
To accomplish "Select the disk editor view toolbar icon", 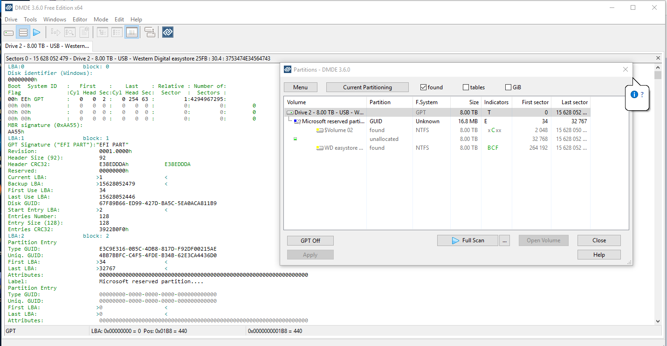I will tap(131, 33).
